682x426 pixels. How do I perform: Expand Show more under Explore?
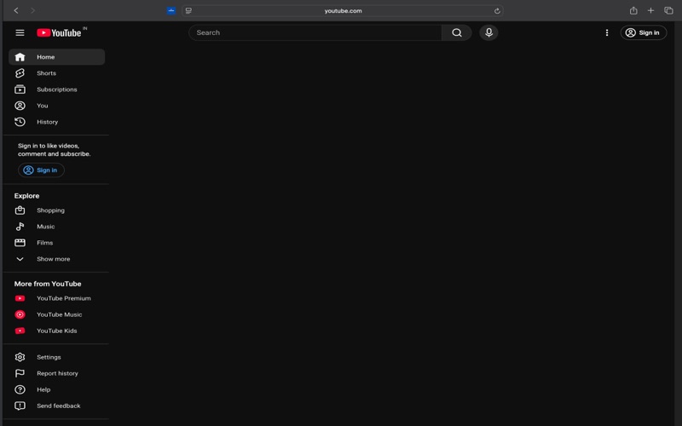(56, 259)
